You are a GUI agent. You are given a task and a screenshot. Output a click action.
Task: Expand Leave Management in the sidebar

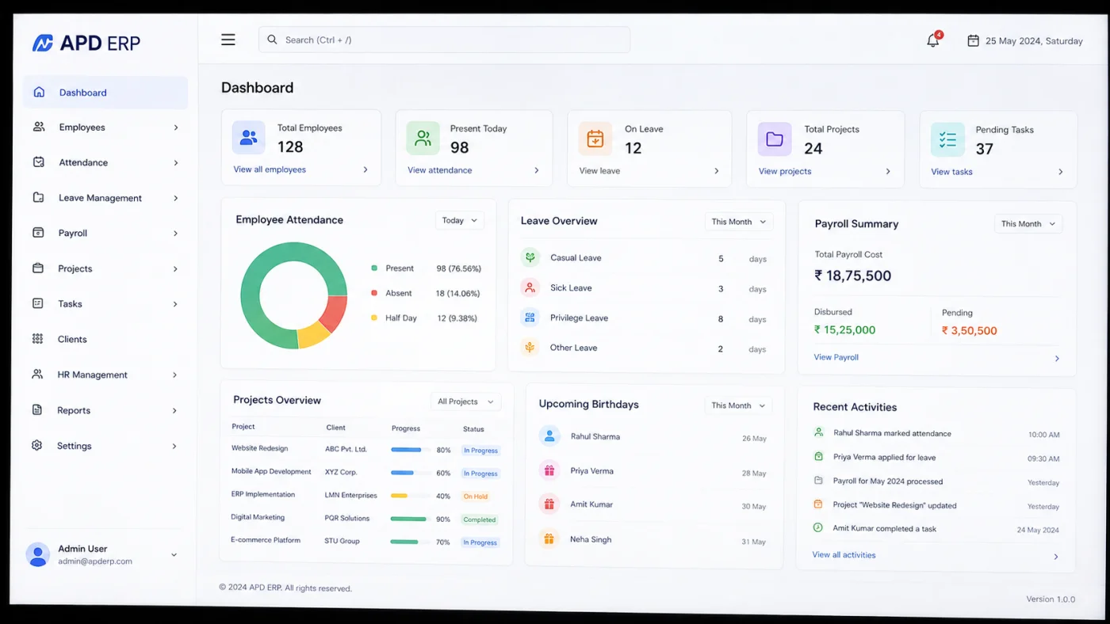tap(105, 198)
